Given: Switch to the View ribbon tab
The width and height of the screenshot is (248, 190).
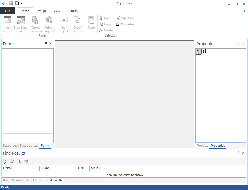Looking at the screenshot, I should 57,11.
